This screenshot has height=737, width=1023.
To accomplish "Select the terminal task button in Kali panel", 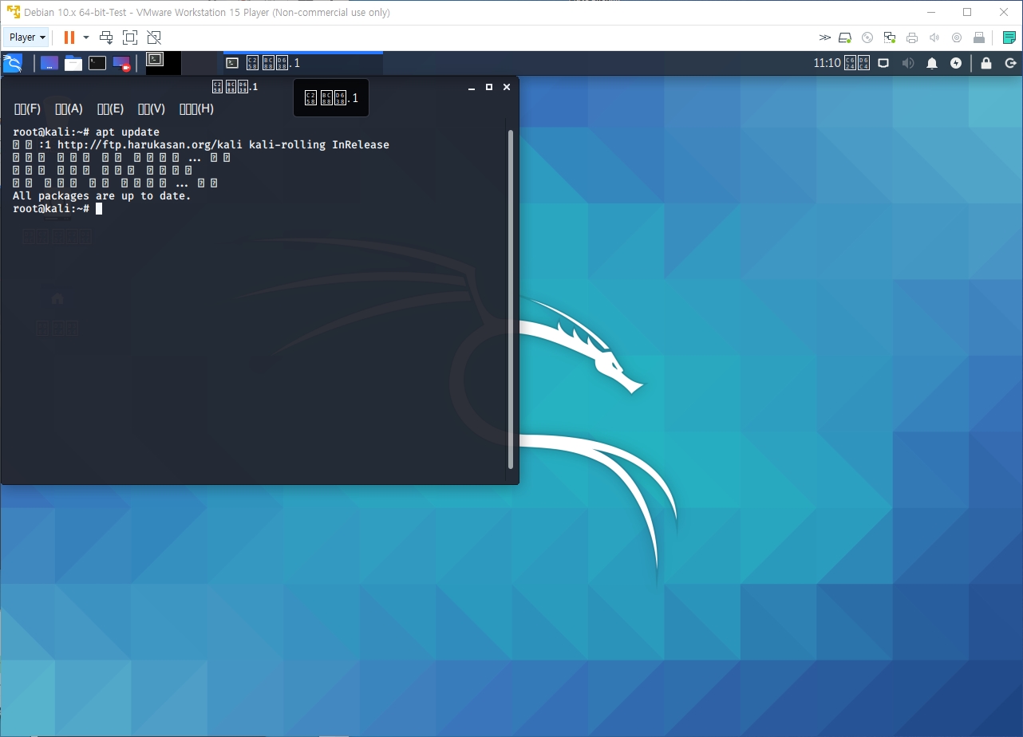I will point(302,63).
